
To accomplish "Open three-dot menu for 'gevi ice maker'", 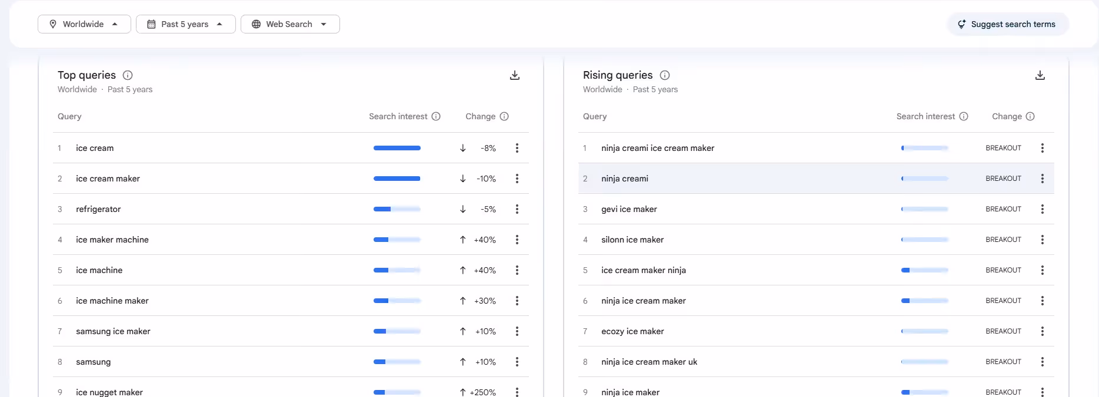I will point(1043,209).
